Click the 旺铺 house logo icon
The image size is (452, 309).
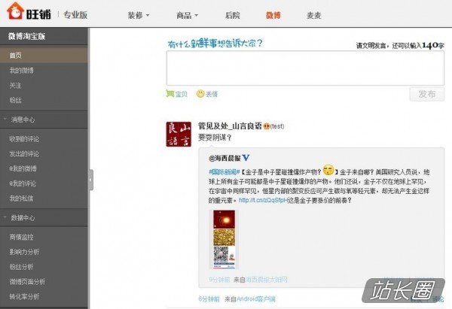pyautogui.click(x=15, y=11)
